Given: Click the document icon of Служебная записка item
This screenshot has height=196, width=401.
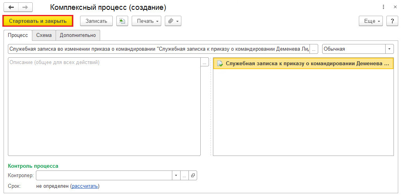Looking at the screenshot, I should coord(220,64).
